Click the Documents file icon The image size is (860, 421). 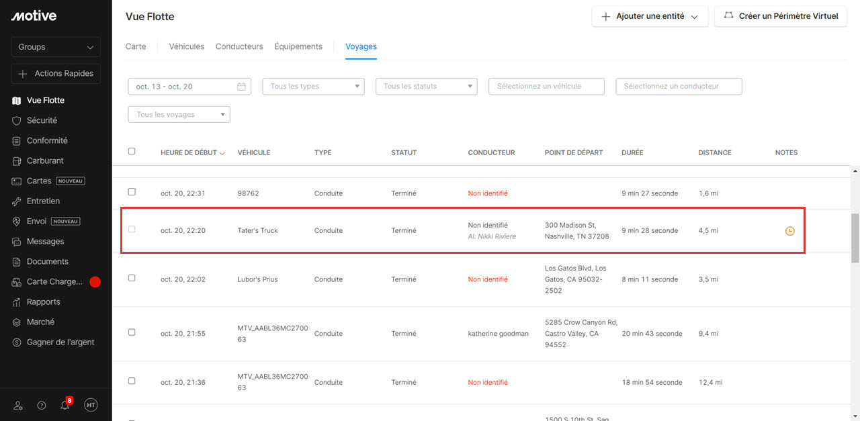[x=17, y=262]
